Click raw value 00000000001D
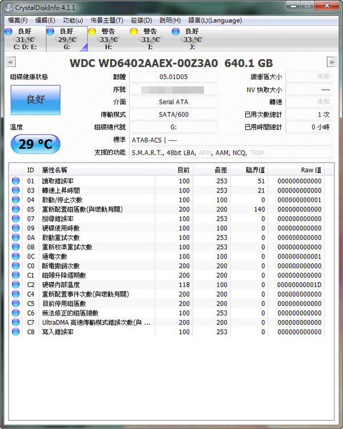This screenshot has width=343, height=429. point(300,285)
